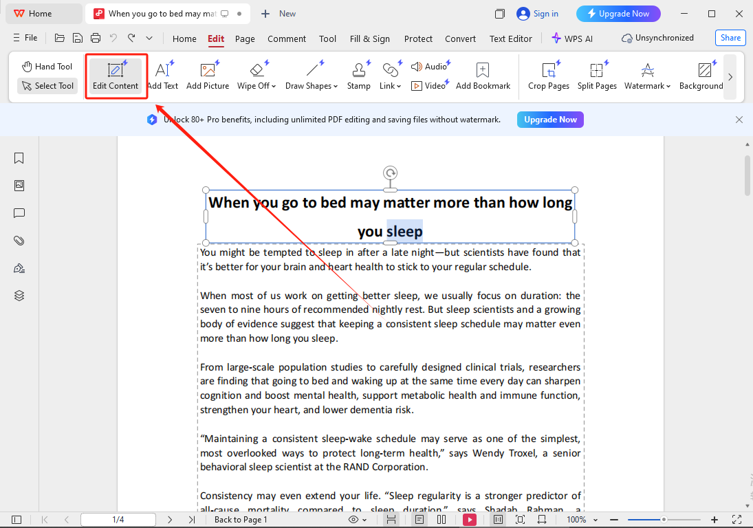753x528 pixels.
Task: Open the zoom percentage dropdown
Action: pyautogui.click(x=581, y=520)
